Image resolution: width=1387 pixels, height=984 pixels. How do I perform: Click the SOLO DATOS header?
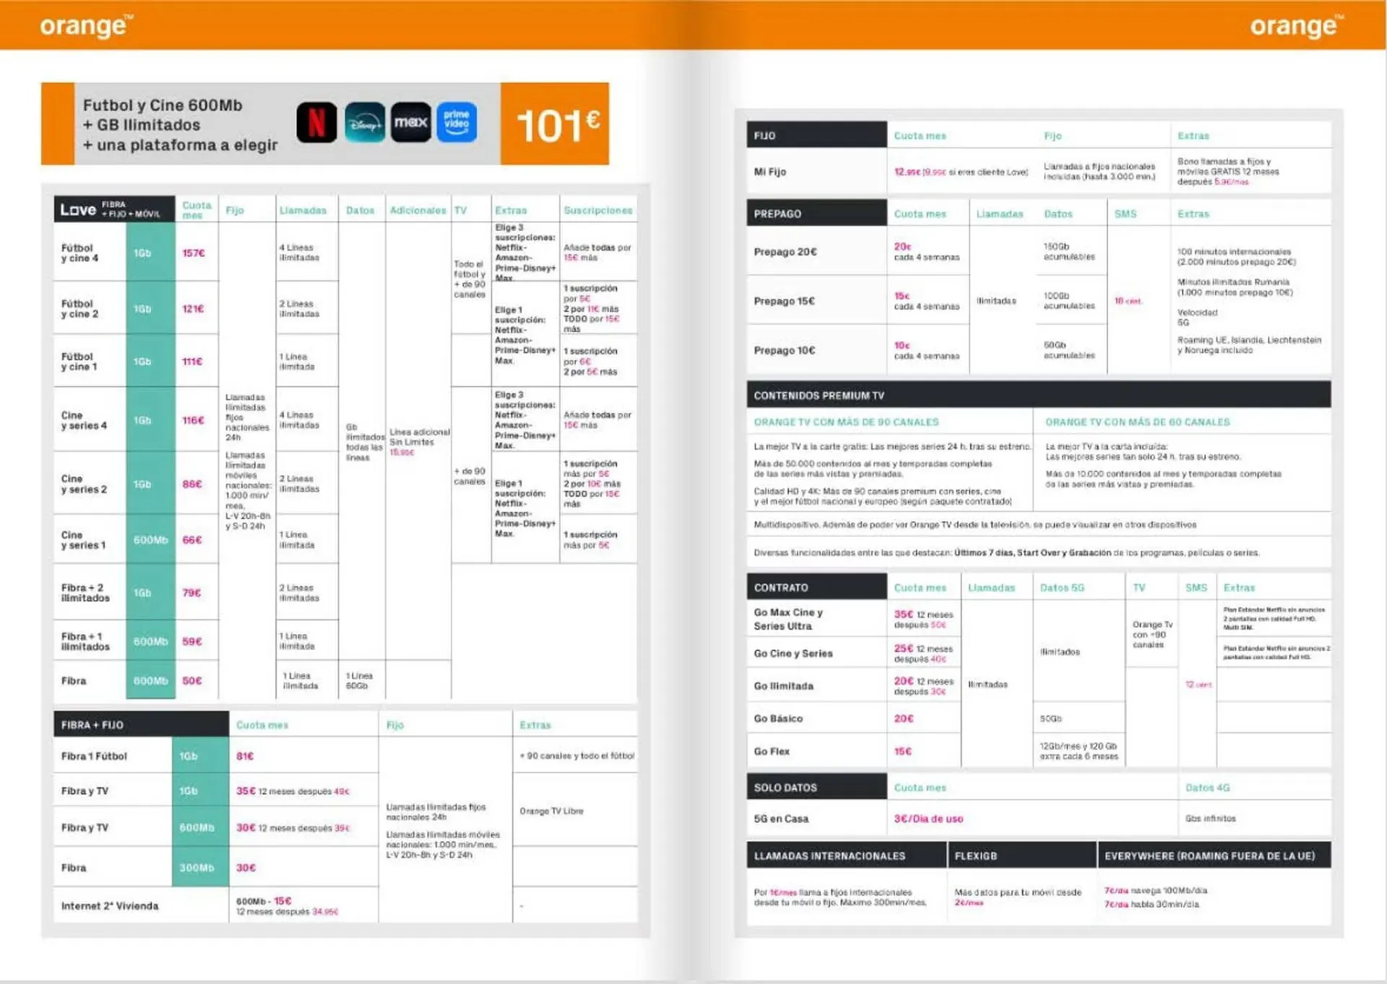pos(816,787)
